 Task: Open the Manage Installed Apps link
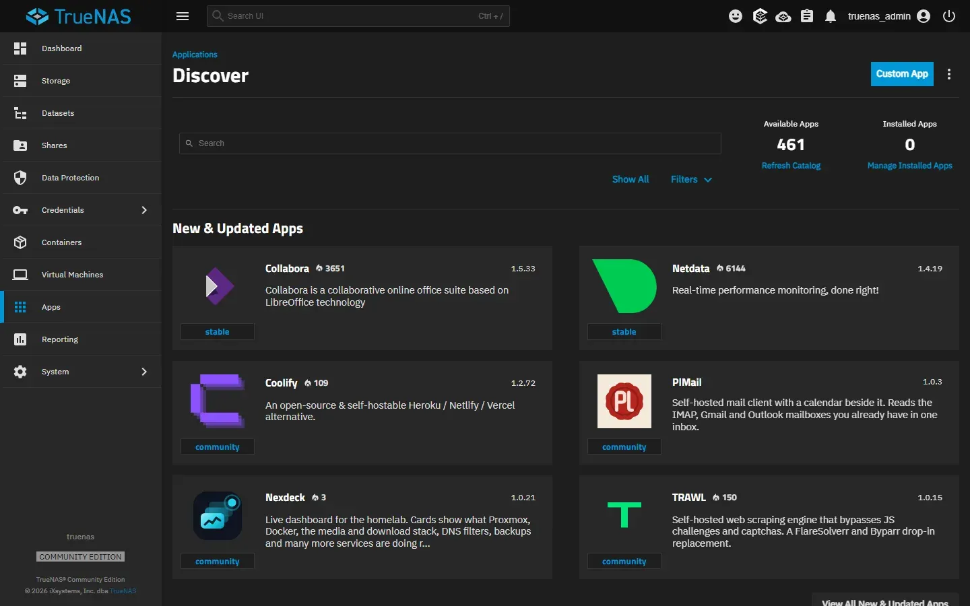[x=909, y=166]
